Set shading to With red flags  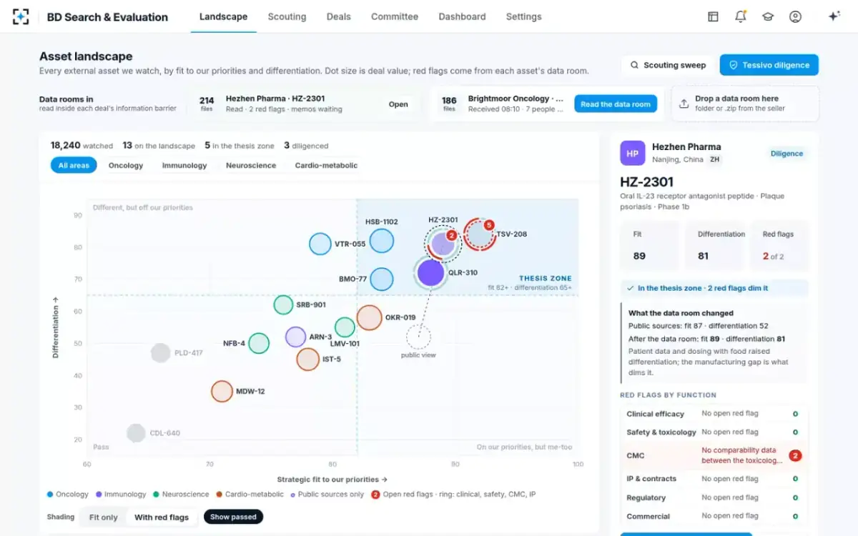(162, 517)
